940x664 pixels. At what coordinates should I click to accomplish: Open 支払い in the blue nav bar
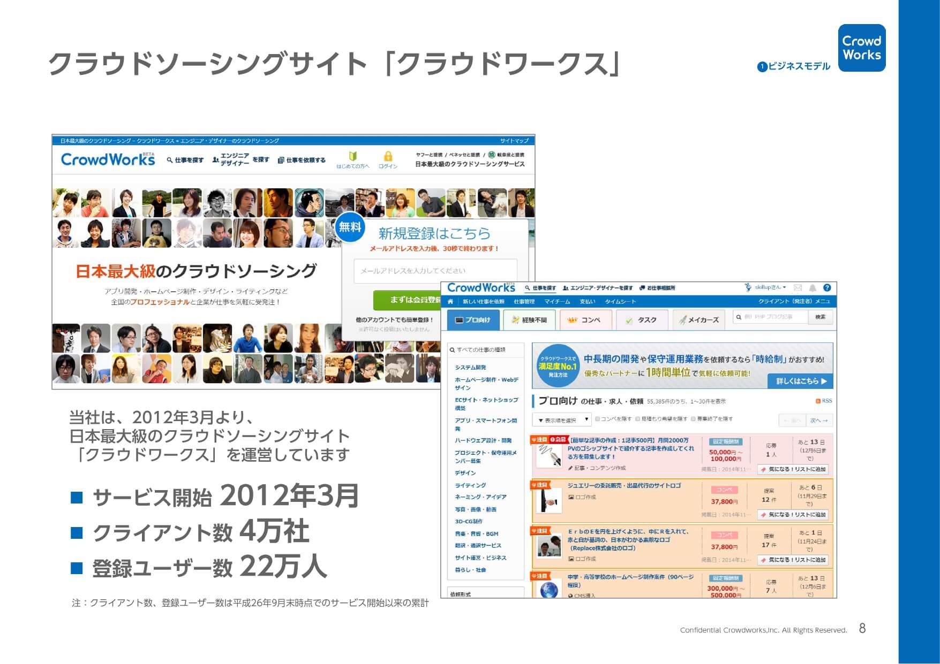click(x=587, y=302)
